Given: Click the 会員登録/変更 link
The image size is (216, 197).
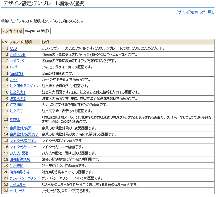Looking at the screenshot, I should (21, 128).
